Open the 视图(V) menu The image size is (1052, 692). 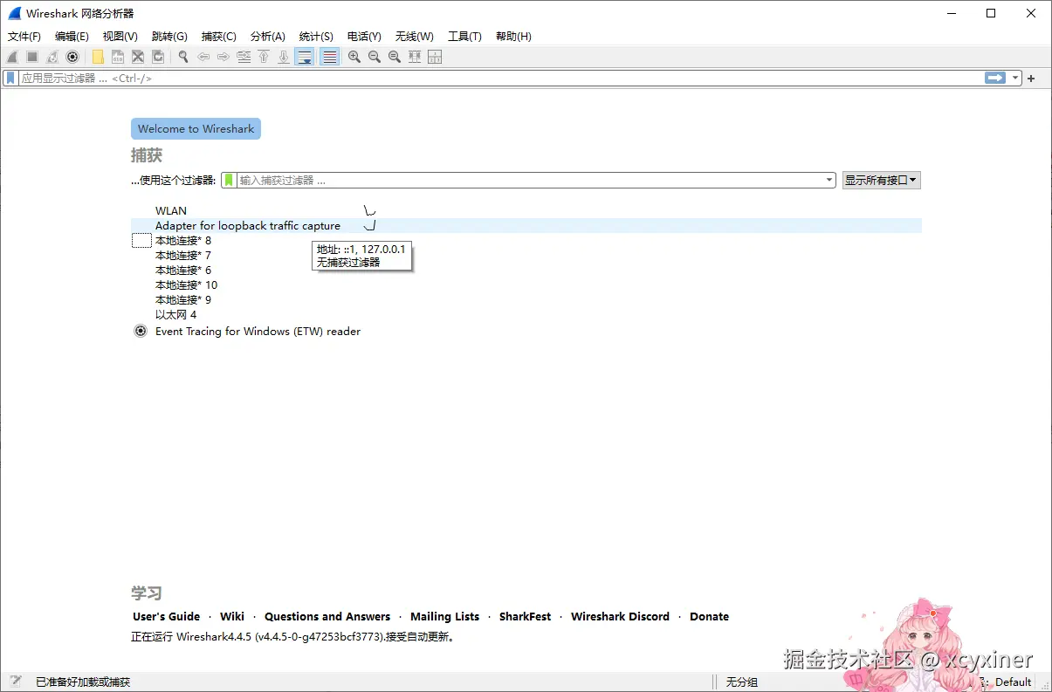(120, 37)
